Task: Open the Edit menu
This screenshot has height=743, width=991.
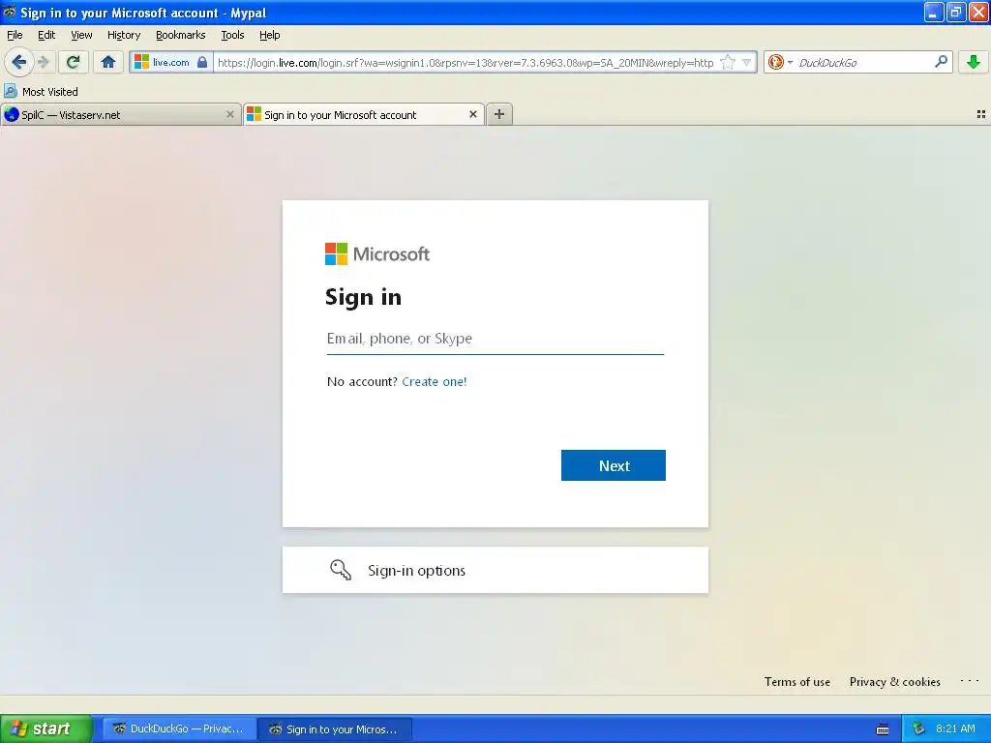Action: click(46, 35)
